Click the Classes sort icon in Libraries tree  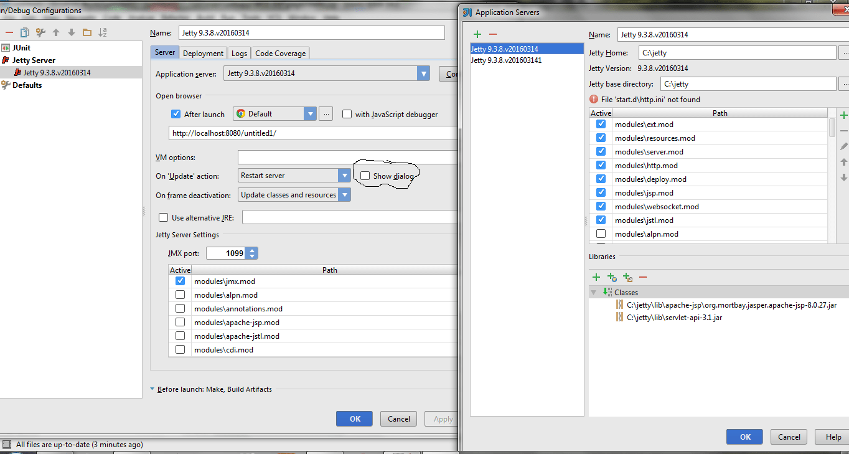point(607,292)
